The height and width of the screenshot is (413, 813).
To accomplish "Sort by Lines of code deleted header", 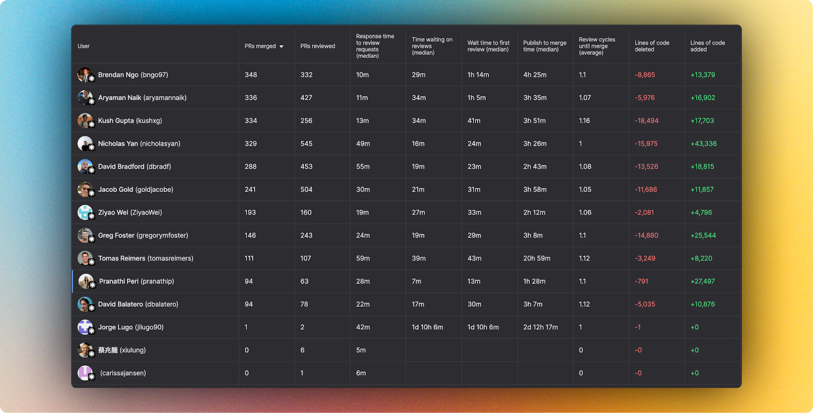I will pyautogui.click(x=652, y=46).
